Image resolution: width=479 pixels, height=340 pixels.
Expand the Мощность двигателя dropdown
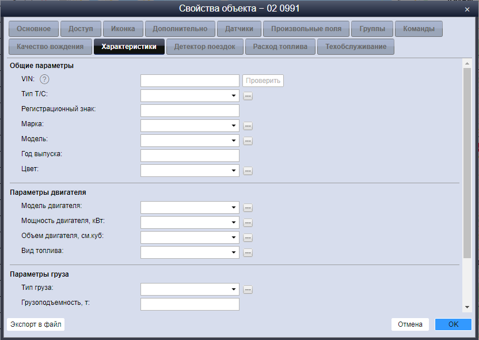click(x=234, y=222)
